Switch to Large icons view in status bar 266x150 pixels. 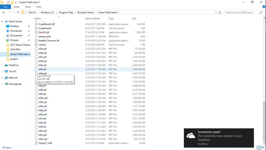[263, 147]
